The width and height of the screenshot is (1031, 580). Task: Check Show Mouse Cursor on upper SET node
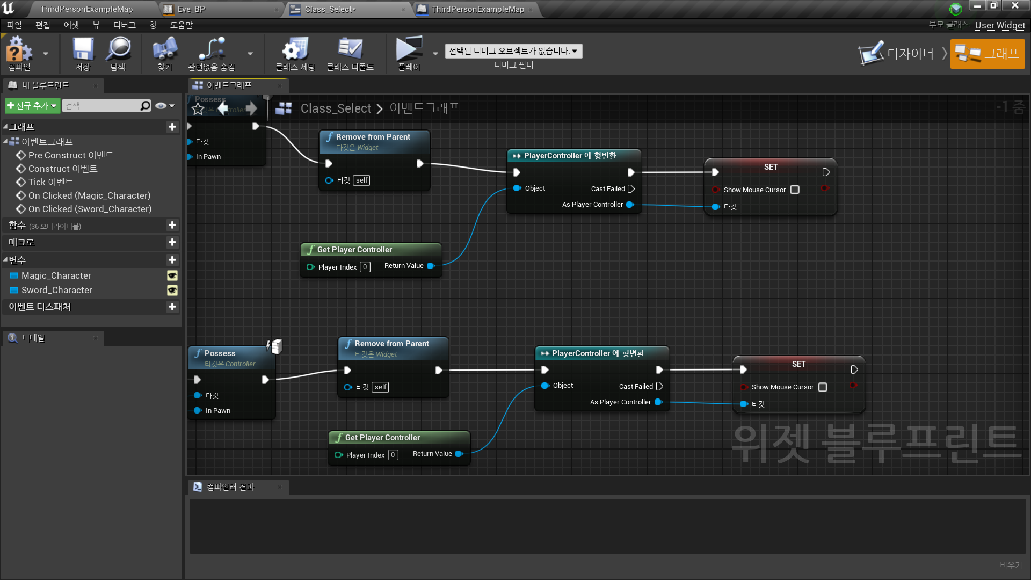click(795, 190)
